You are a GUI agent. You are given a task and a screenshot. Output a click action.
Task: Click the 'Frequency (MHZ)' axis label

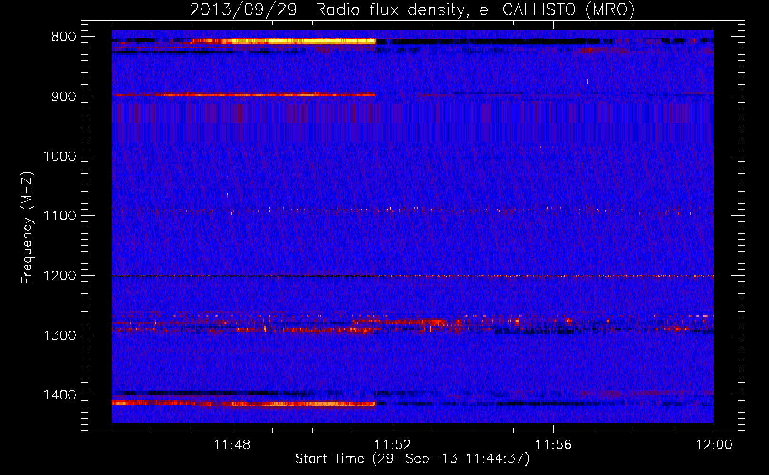tap(28, 228)
